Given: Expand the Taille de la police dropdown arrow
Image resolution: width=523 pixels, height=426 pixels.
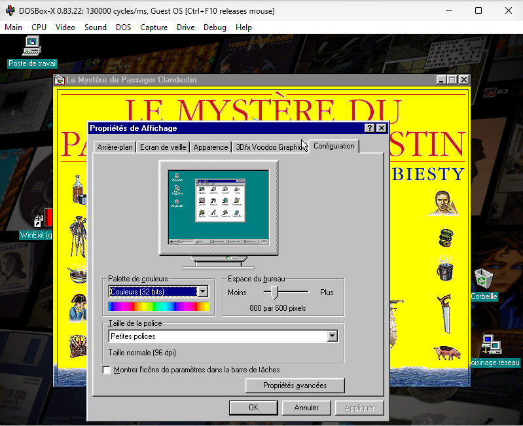Looking at the screenshot, I should point(333,336).
